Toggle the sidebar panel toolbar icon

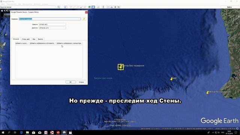(x=66, y=7)
